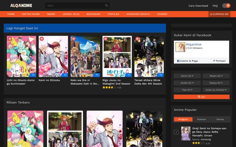
Task: Open Kami no Shizuku thumbnail in Lagi Hangat
Action: coord(53,56)
